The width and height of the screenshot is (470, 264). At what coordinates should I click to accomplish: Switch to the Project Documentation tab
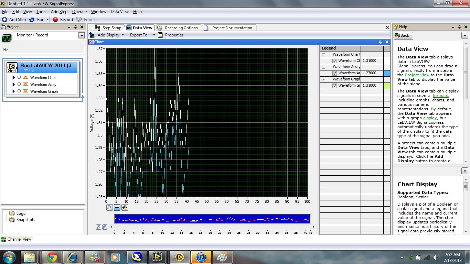229,28
